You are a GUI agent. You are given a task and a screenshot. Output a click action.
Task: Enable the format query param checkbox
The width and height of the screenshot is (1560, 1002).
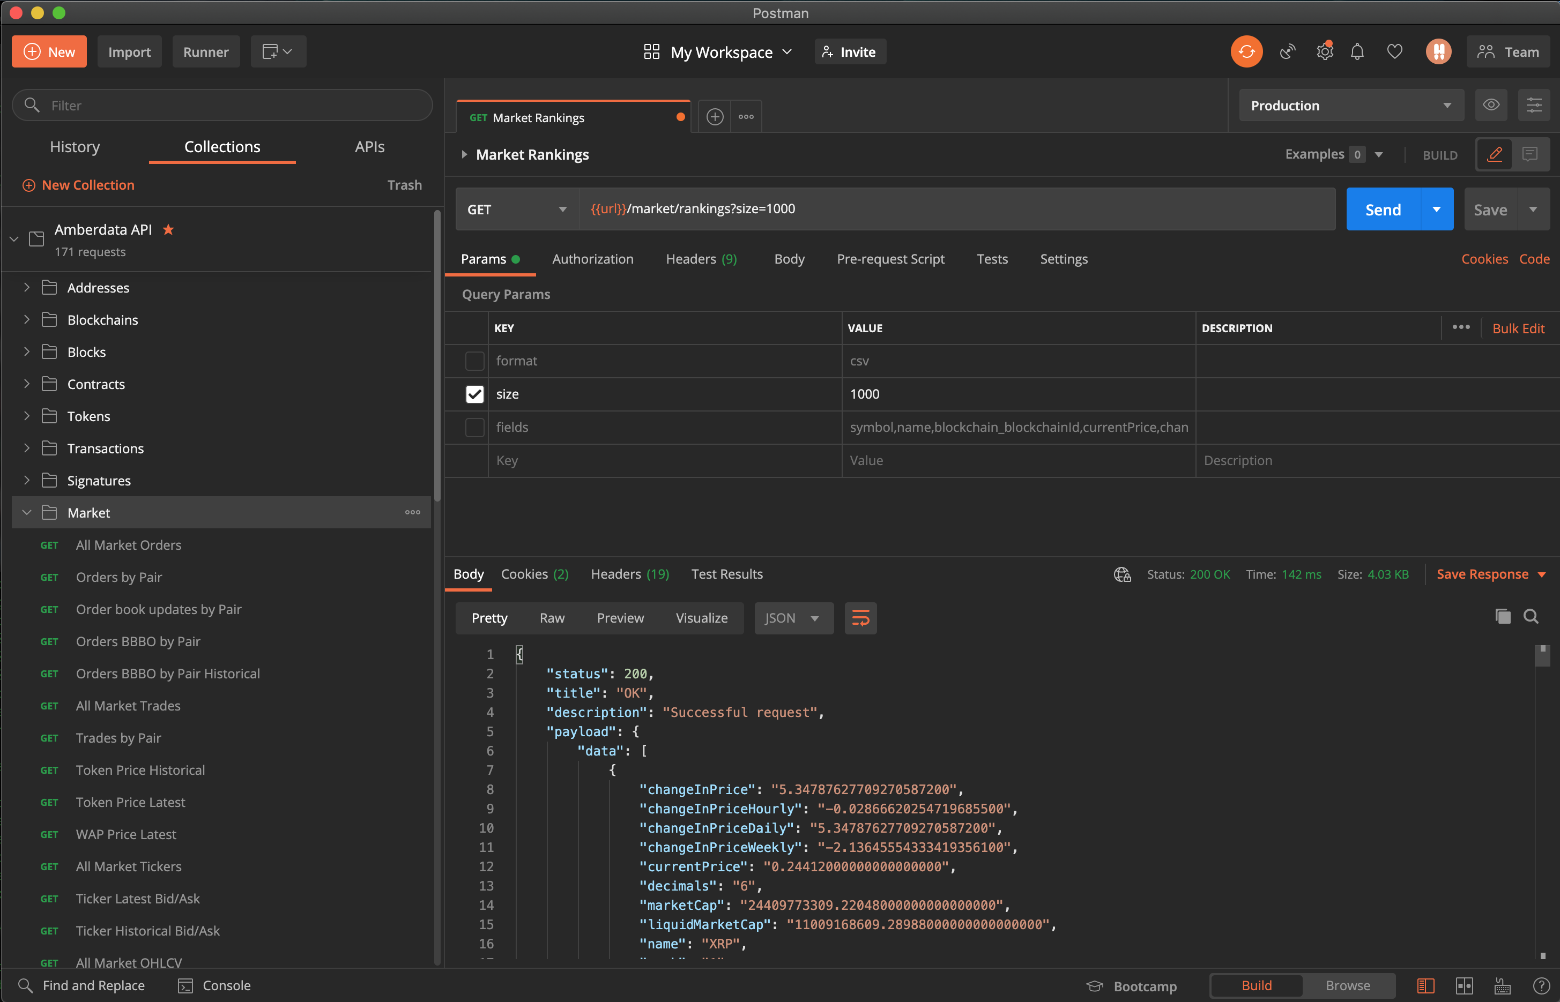(x=474, y=361)
